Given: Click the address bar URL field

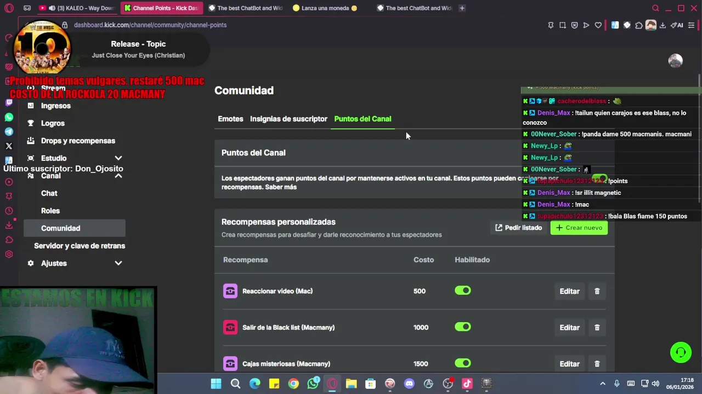Looking at the screenshot, I should click(x=307, y=25).
